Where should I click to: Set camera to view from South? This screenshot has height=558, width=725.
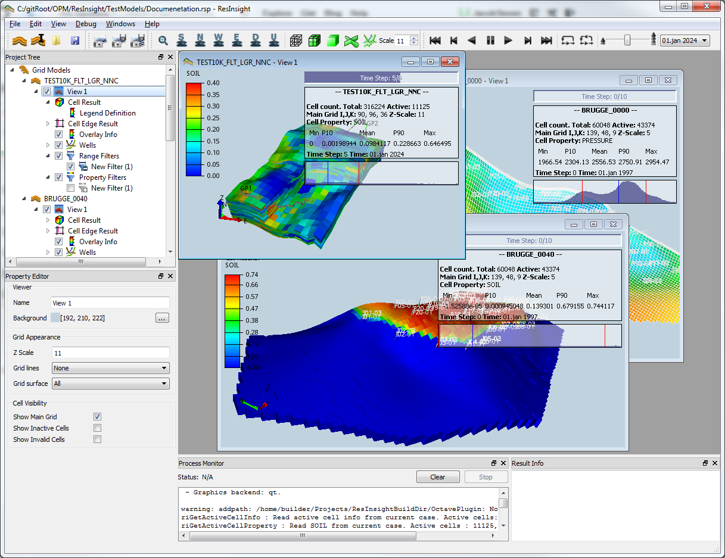[182, 40]
